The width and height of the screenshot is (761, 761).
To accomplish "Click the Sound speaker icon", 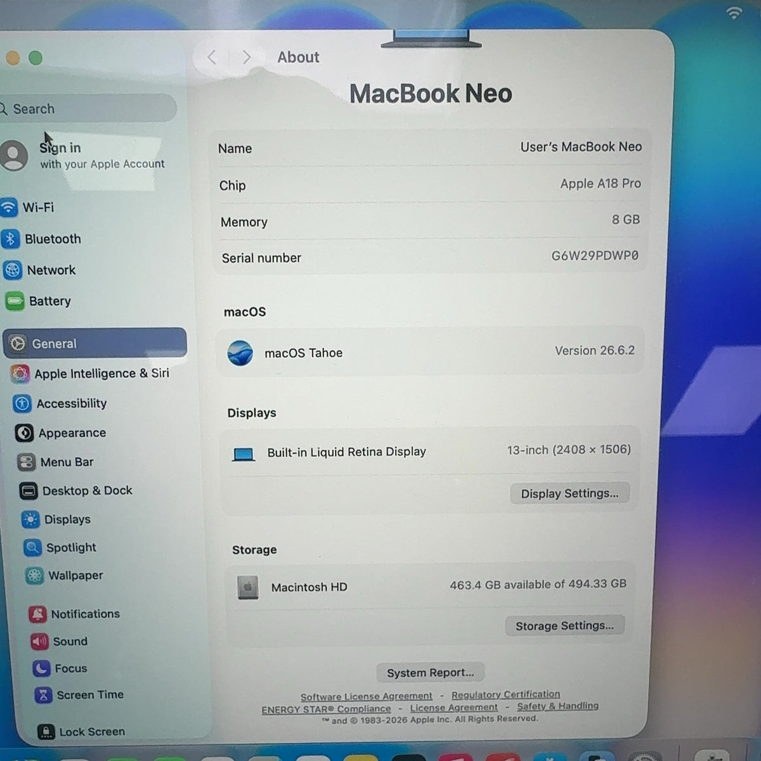I will pyautogui.click(x=39, y=641).
